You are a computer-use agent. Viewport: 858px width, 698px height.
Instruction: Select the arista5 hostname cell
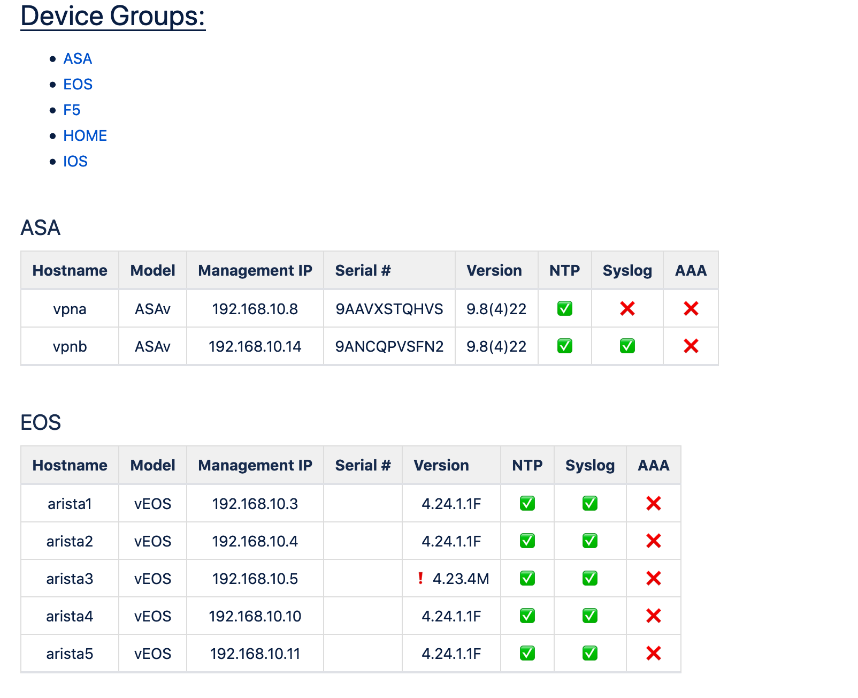[70, 654]
